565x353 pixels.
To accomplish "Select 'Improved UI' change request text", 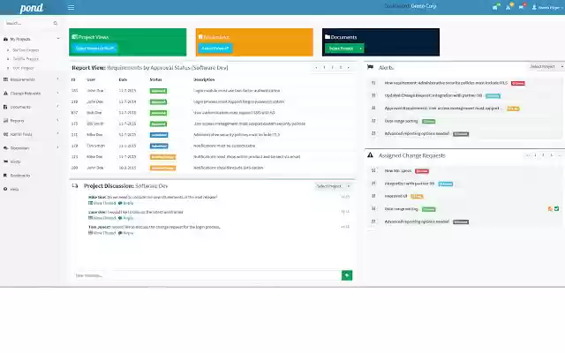I will click(395, 196).
